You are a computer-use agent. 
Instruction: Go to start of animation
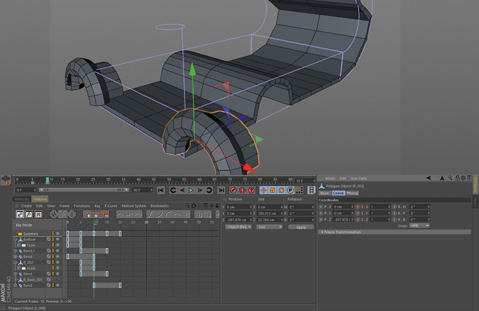pyautogui.click(x=161, y=190)
